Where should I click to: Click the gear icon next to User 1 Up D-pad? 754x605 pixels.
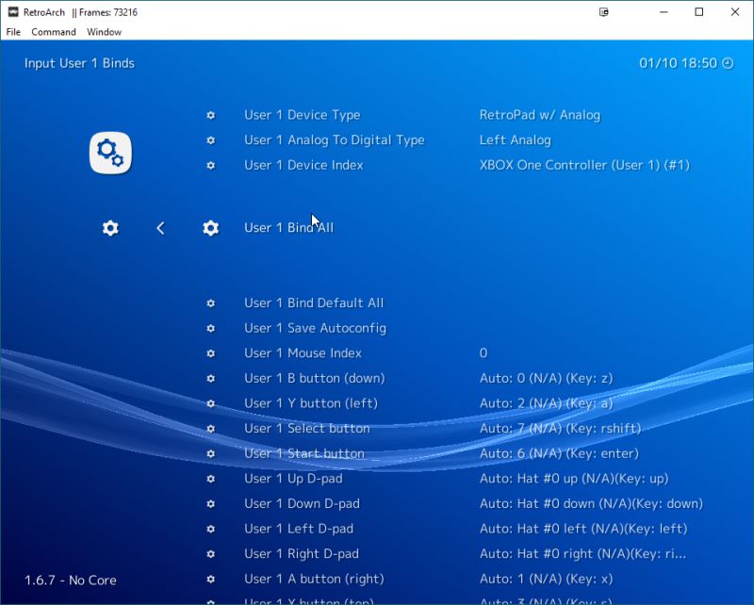pyautogui.click(x=210, y=479)
